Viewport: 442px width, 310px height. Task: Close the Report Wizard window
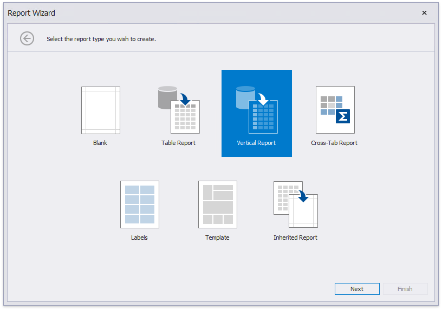tap(424, 12)
